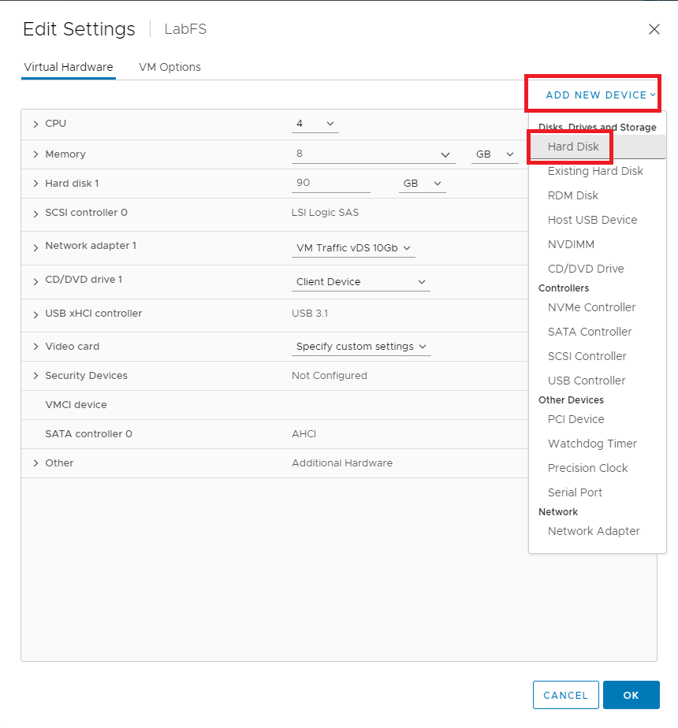Select NVMe Controller from the menu

[591, 307]
